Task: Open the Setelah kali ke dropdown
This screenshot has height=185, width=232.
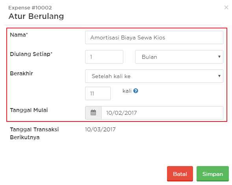Action: click(154, 76)
